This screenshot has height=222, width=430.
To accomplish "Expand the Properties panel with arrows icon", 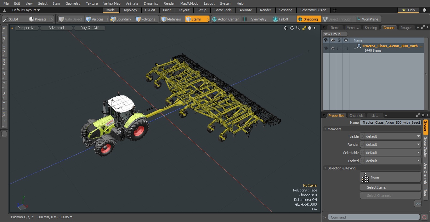I will 418,115.
